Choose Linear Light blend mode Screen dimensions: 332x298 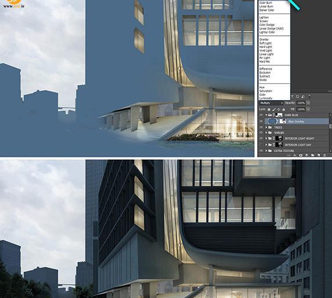[x=266, y=54]
